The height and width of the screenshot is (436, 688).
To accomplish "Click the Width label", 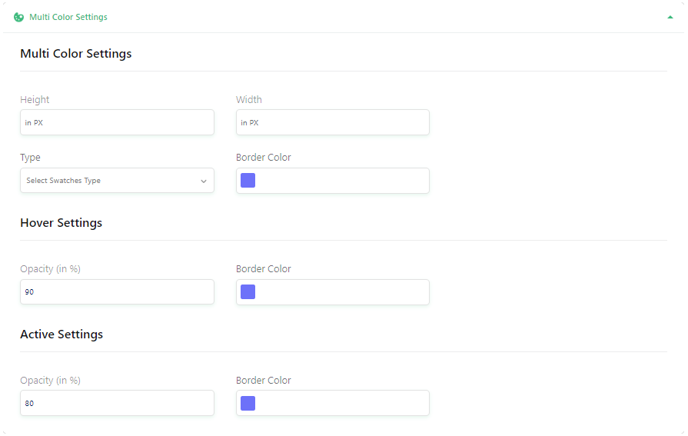I will [x=249, y=100].
